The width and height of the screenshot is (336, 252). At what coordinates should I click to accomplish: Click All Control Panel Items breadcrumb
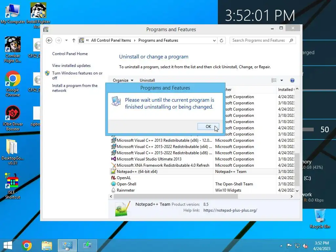pos(111,40)
